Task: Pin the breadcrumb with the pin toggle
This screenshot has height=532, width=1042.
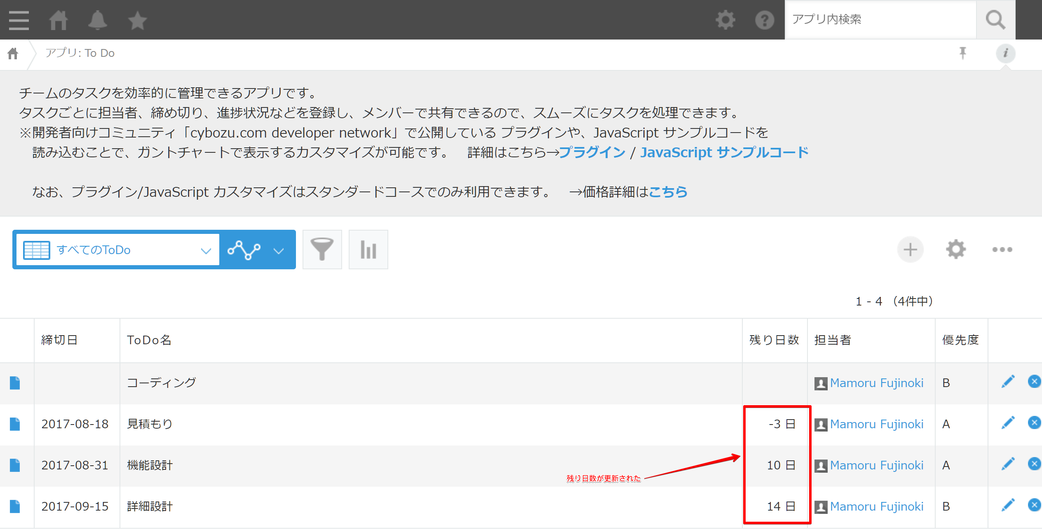Action: point(963,53)
